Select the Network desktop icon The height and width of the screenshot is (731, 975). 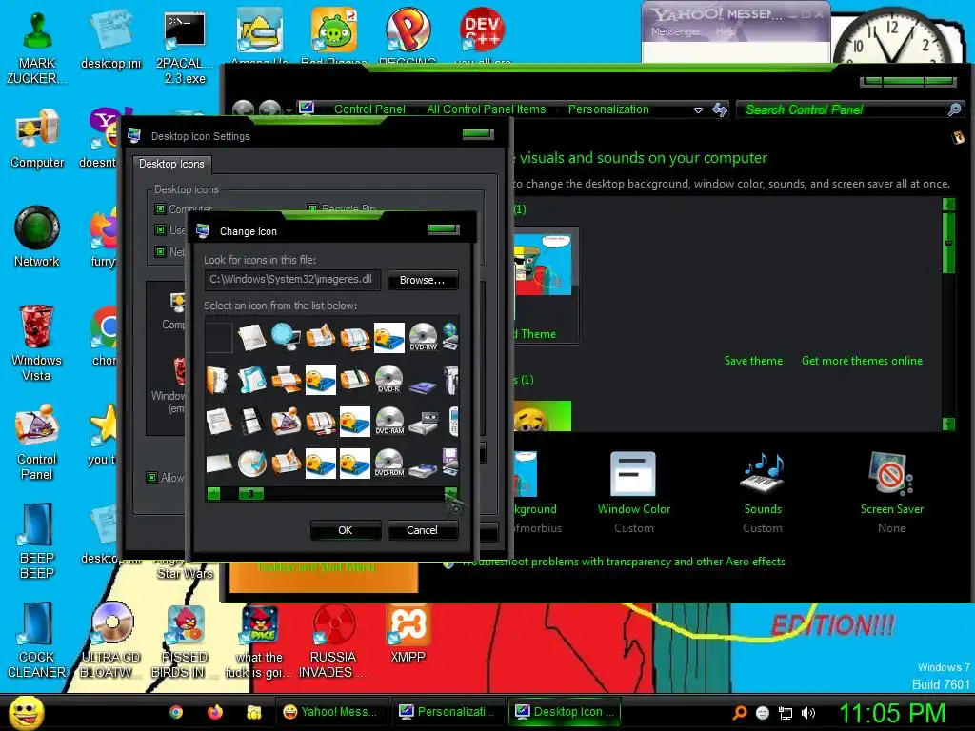[37, 237]
